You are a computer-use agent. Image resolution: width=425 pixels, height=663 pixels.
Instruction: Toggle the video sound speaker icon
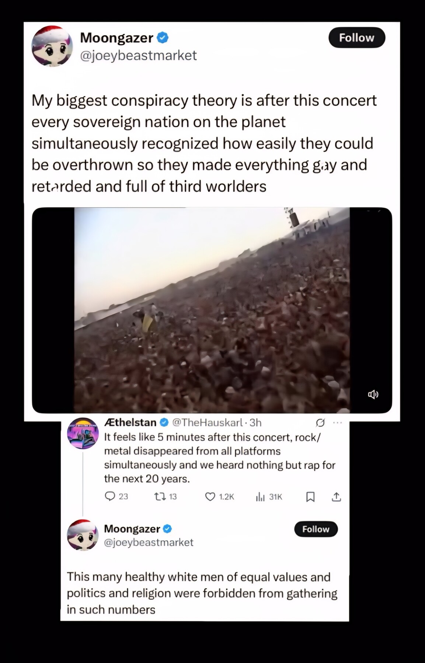pos(373,394)
